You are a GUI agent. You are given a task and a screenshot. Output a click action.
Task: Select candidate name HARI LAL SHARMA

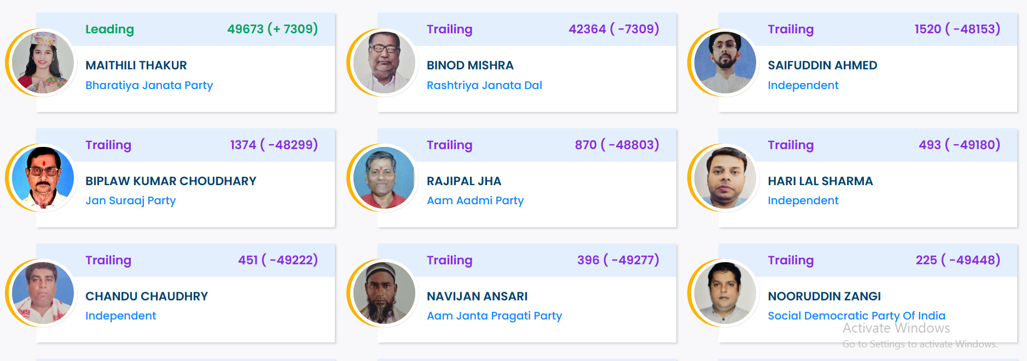[820, 181]
